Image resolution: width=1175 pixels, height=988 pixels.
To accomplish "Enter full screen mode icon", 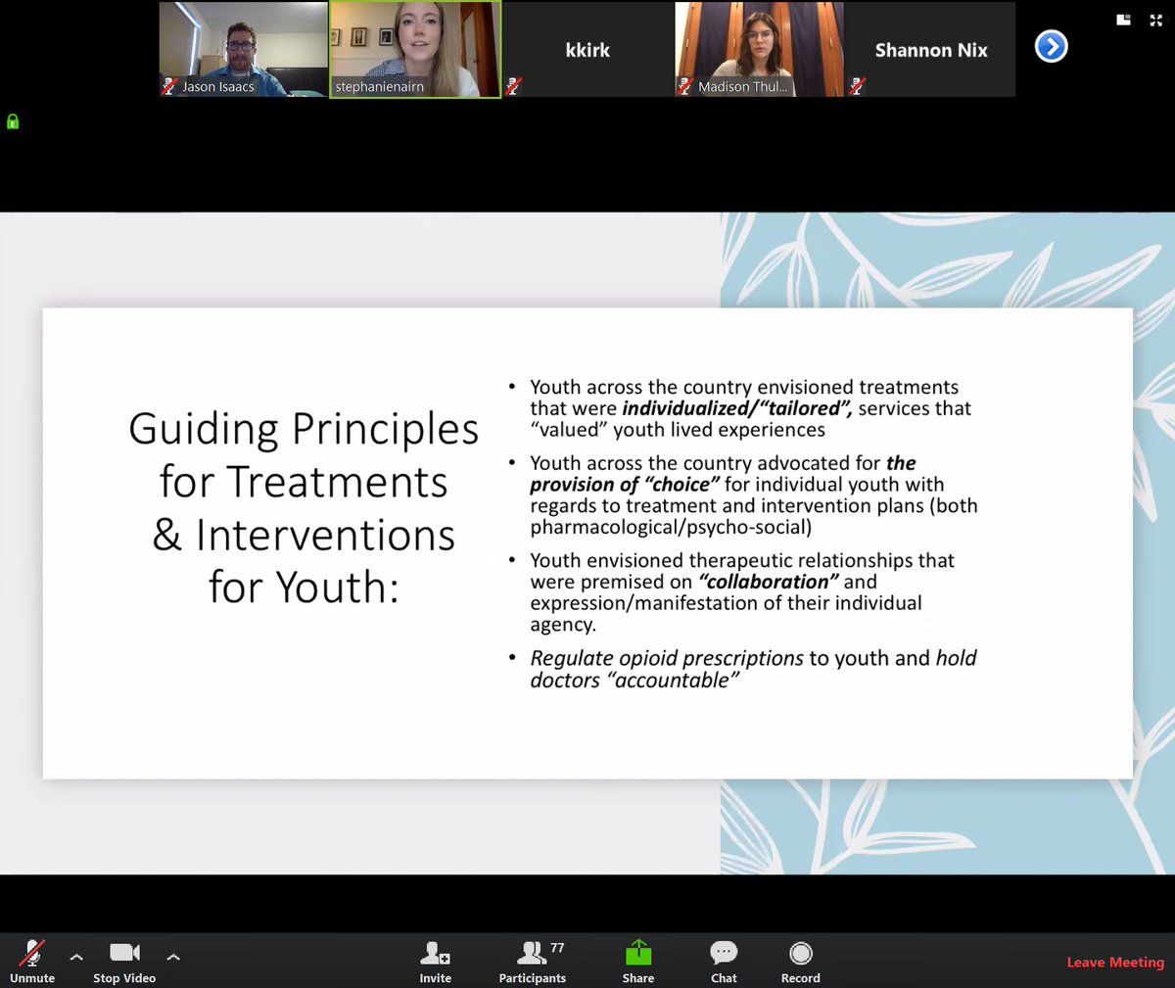I will [x=1156, y=20].
